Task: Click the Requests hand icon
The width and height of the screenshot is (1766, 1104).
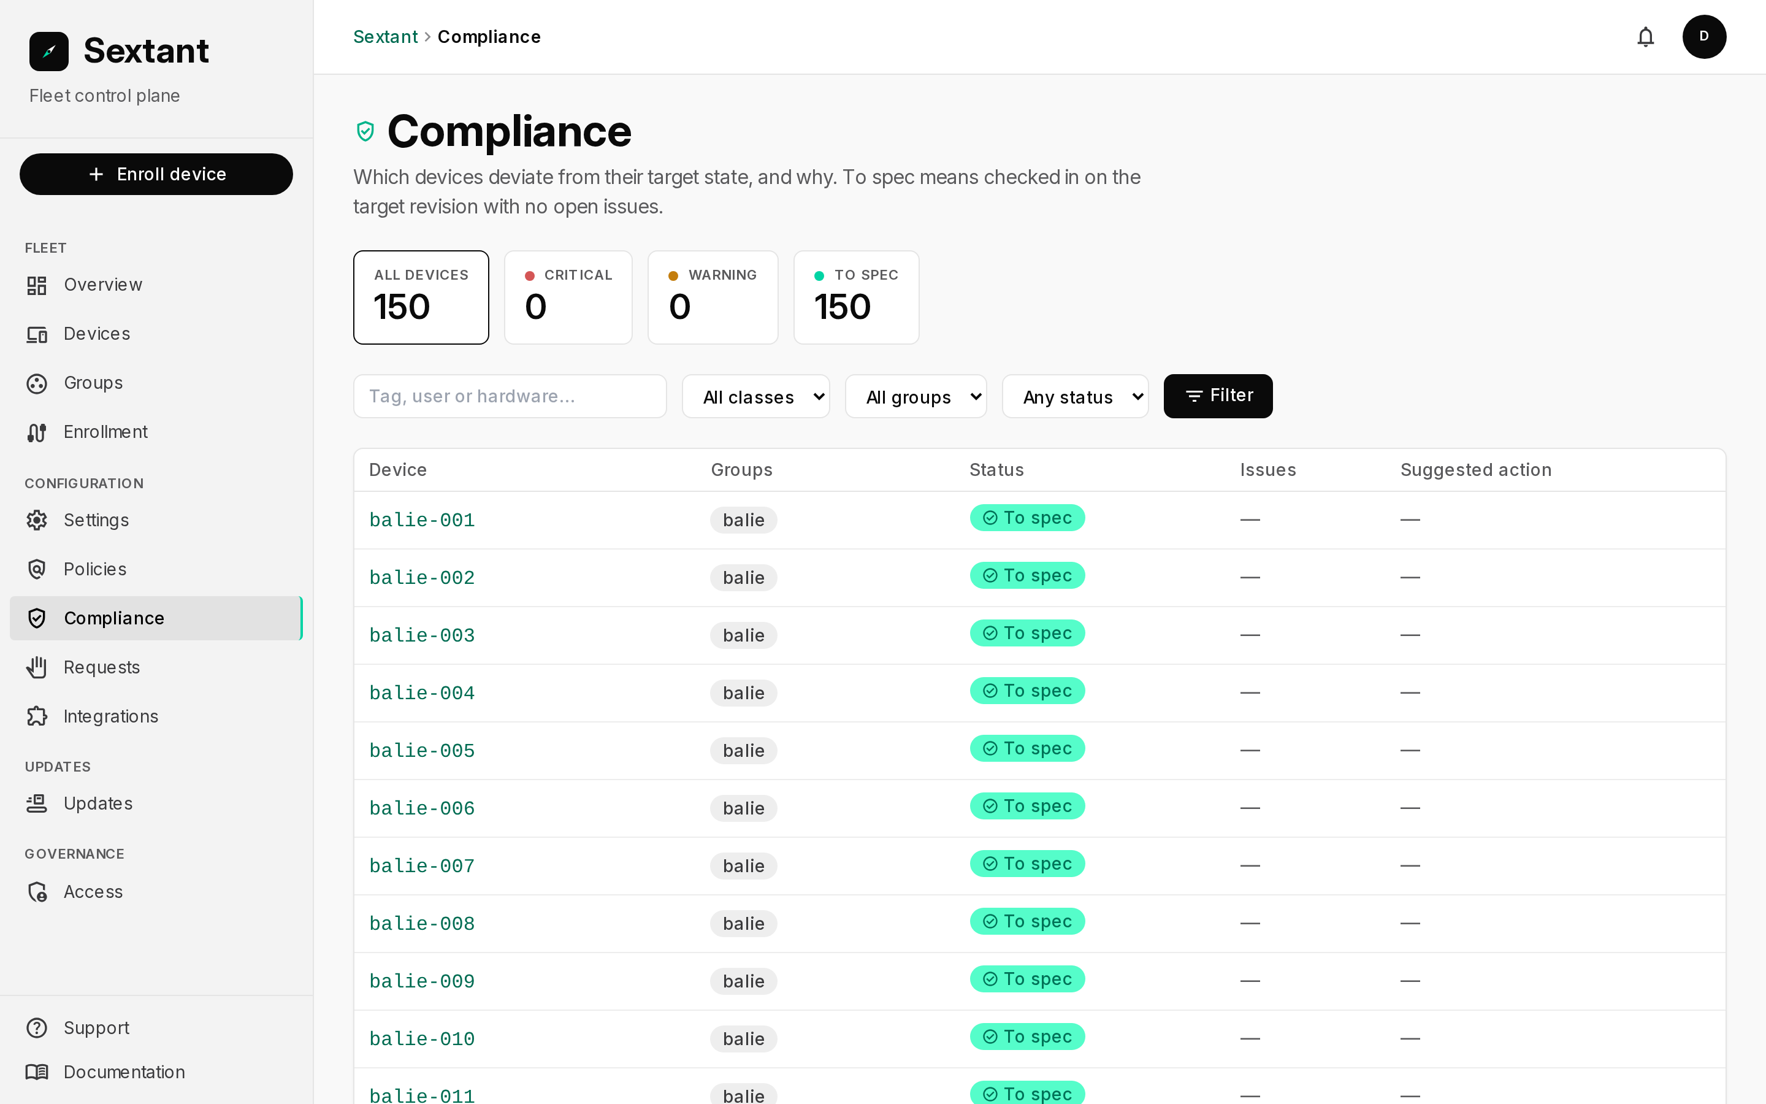Action: pyautogui.click(x=37, y=667)
